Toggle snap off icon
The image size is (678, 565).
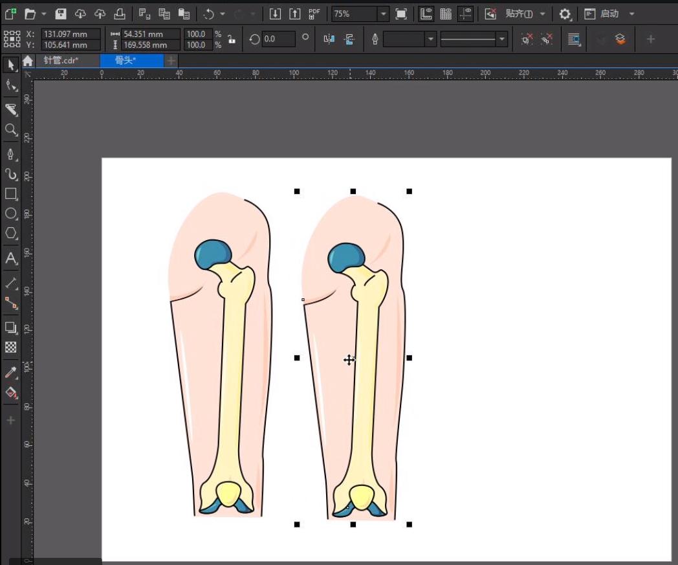coord(490,14)
